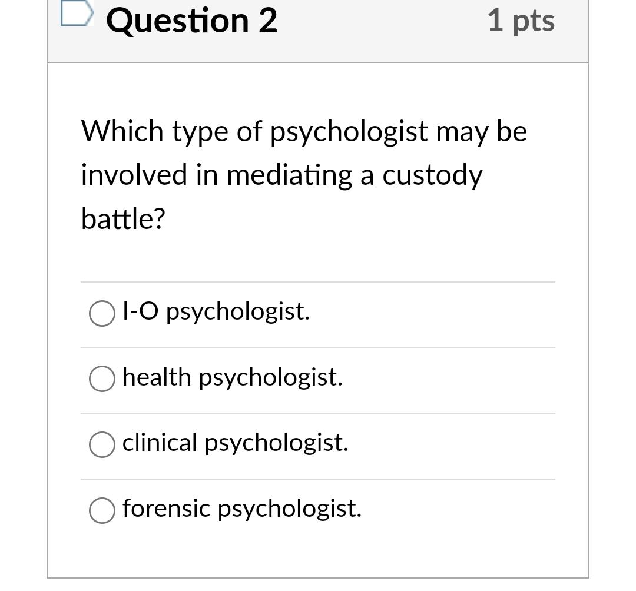
Task: Click the question prompt text
Action: 303,174
